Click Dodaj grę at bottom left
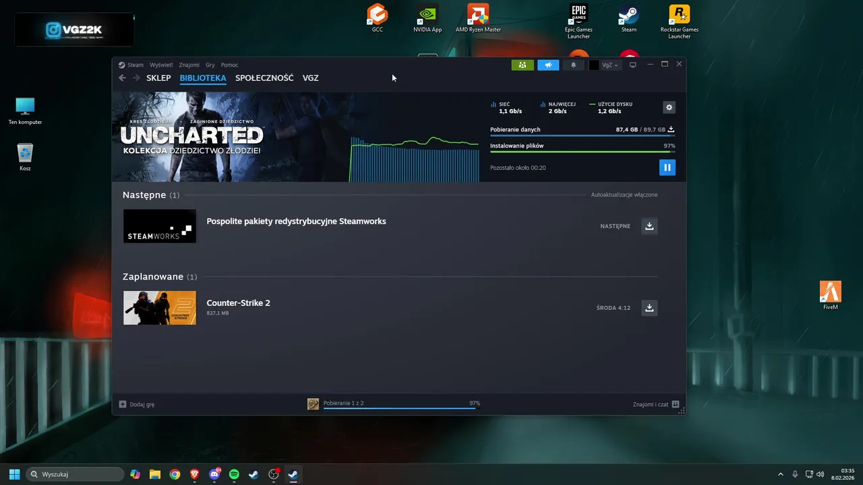Viewport: 863px width, 485px height. click(x=137, y=404)
